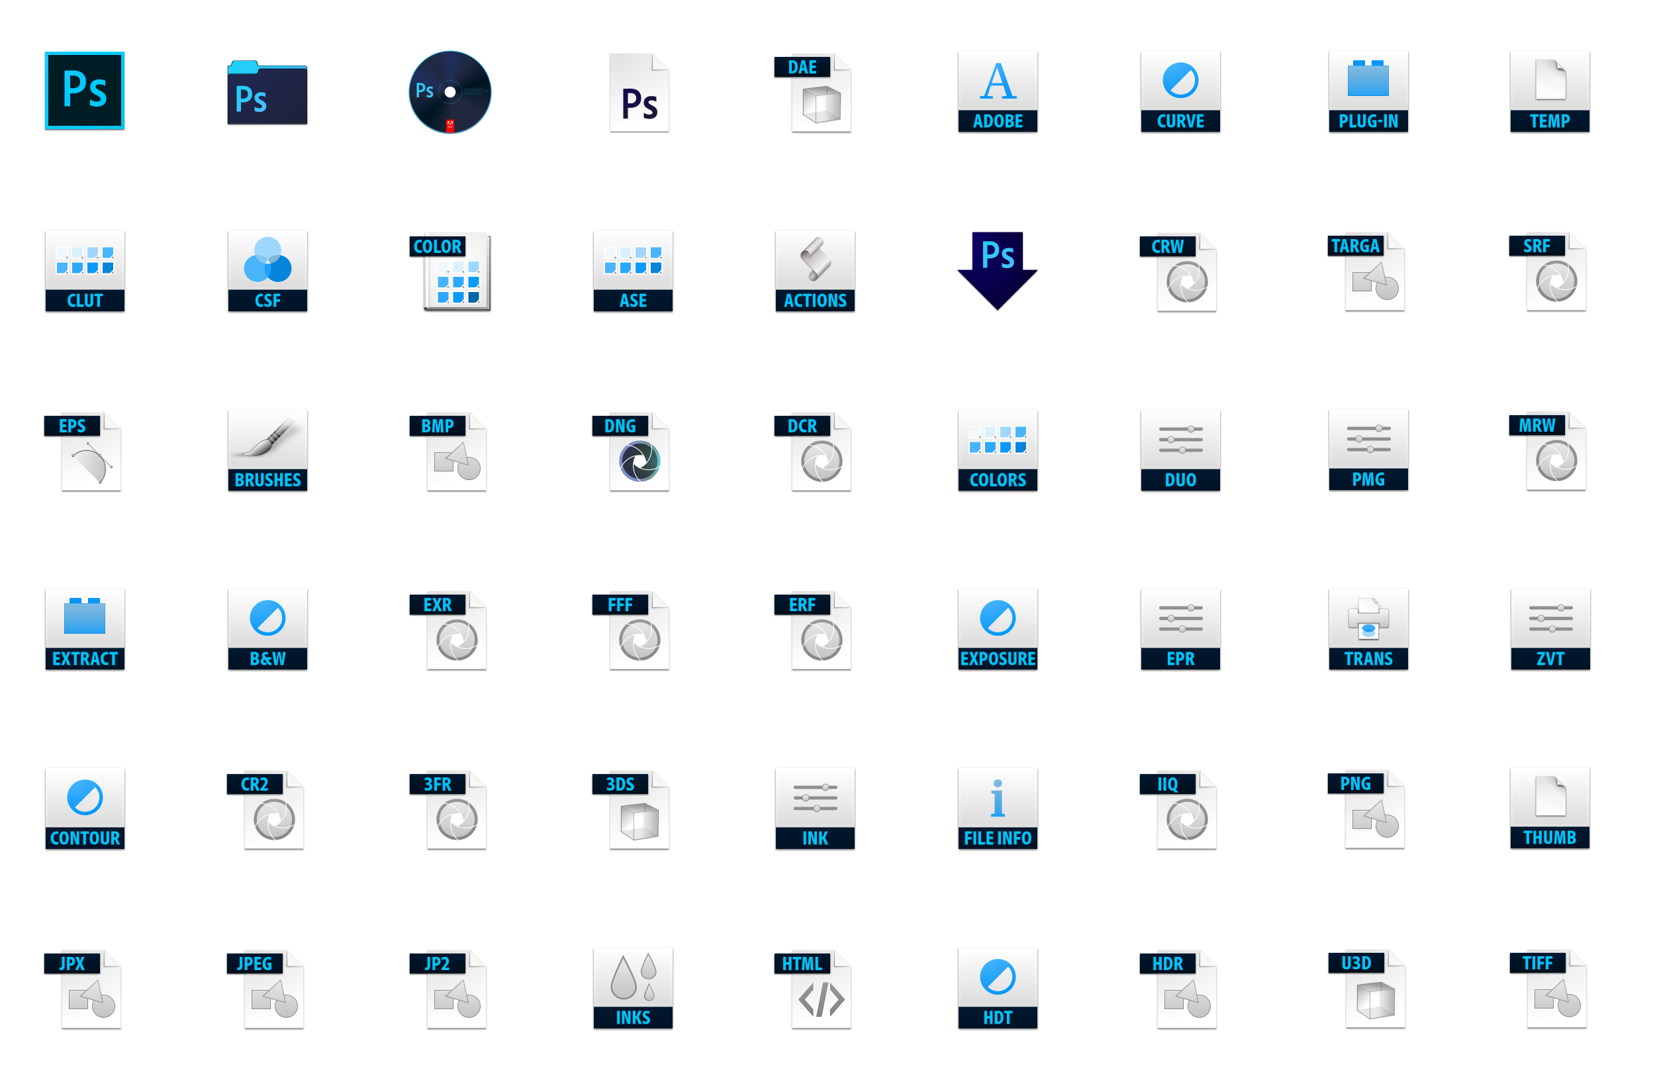This screenshot has height=1080, width=1655.
Task: Click the 3FR raw file icon
Action: pyautogui.click(x=448, y=810)
